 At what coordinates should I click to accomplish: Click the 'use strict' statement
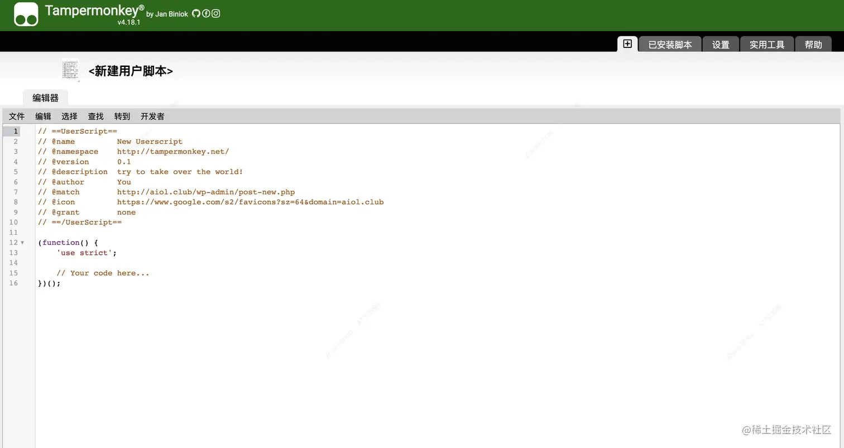[87, 253]
